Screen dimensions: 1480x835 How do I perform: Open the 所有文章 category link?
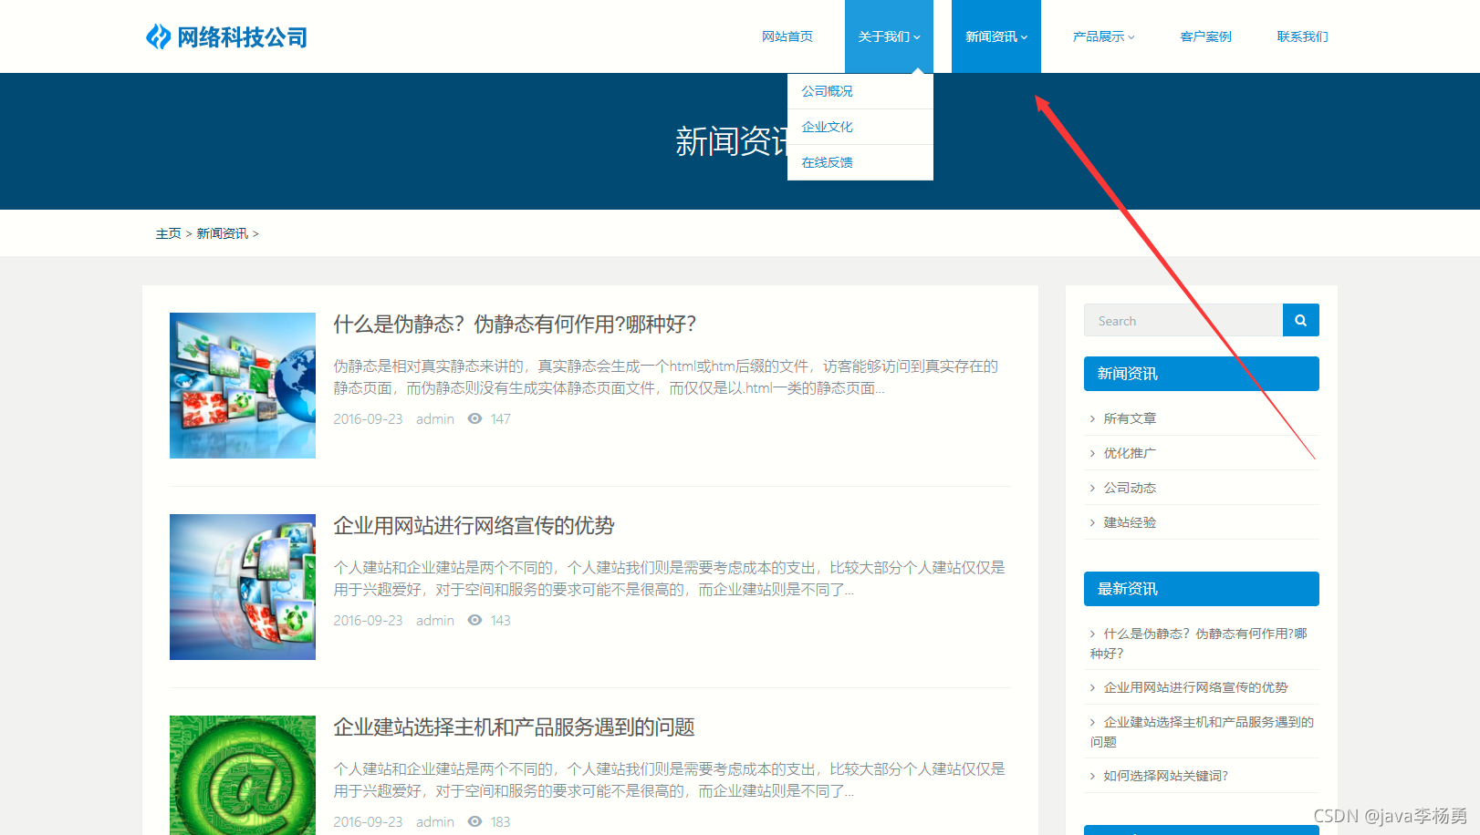(x=1130, y=418)
